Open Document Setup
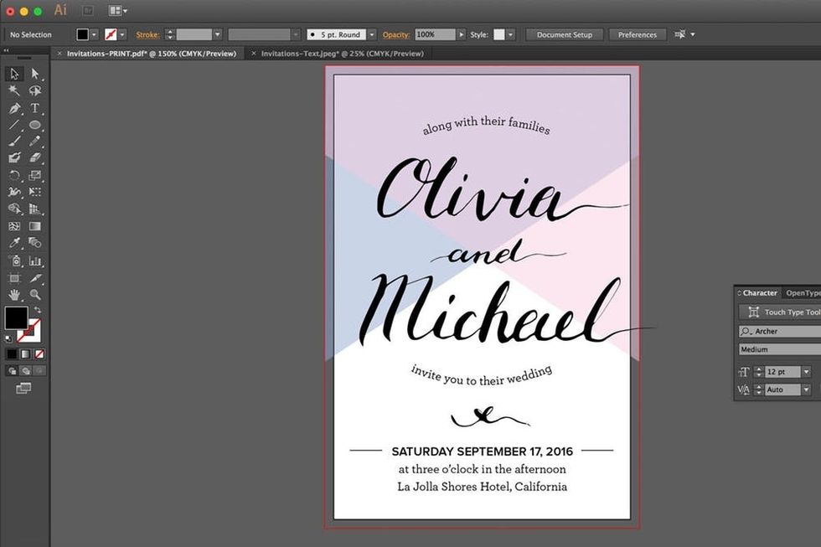The height and width of the screenshot is (547, 821). click(x=564, y=34)
